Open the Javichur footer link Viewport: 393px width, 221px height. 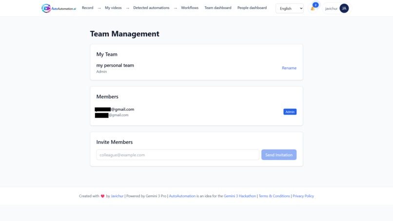point(117,196)
